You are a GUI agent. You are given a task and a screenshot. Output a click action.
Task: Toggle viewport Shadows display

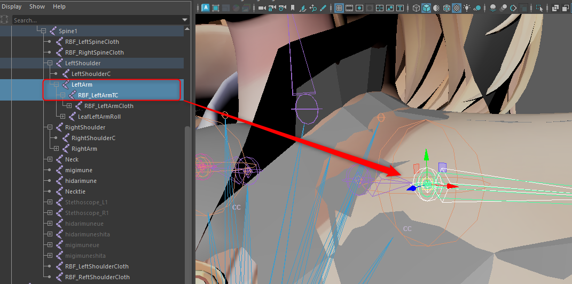pyautogui.click(x=477, y=7)
